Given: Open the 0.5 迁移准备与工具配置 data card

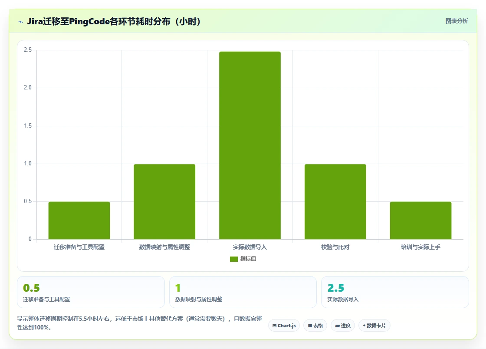Looking at the screenshot, I should [x=91, y=292].
